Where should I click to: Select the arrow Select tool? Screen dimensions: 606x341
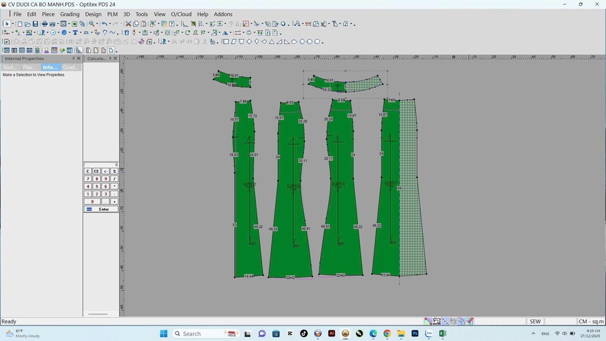[6, 24]
